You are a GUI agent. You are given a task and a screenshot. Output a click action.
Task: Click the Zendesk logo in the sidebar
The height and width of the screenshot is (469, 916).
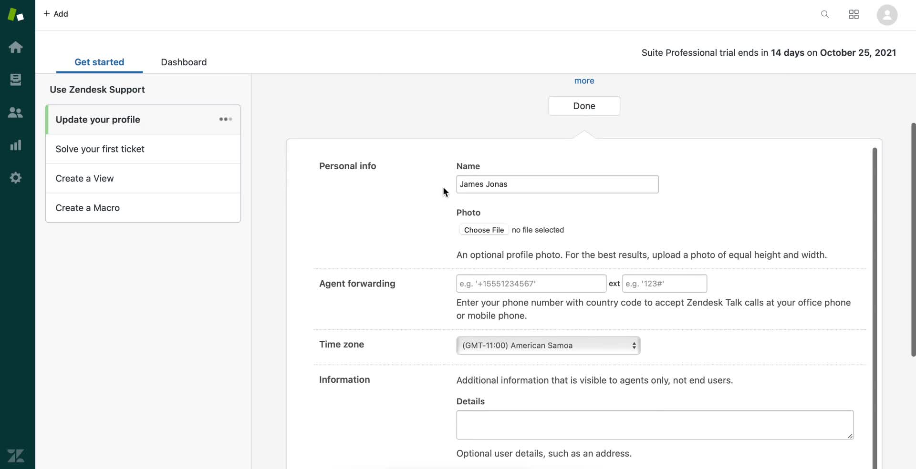[x=16, y=14]
